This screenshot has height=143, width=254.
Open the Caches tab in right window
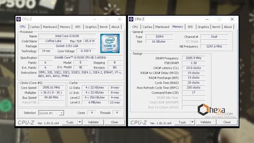147,27
